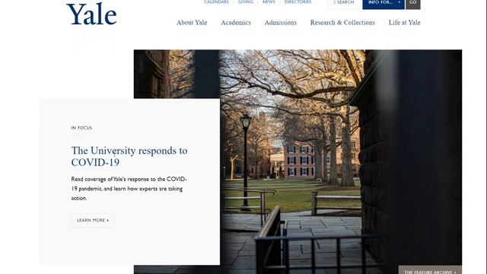Open the Directories link
487x274 pixels.
pyautogui.click(x=298, y=2)
